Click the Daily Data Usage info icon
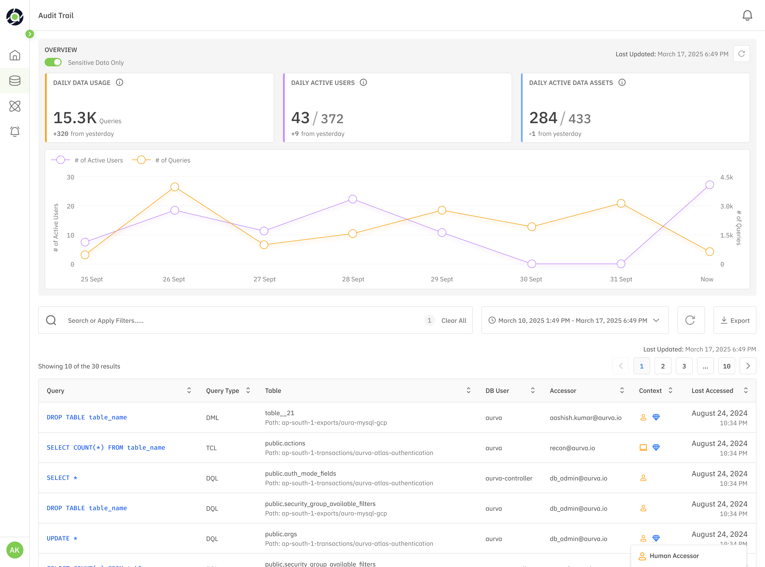 (x=120, y=82)
